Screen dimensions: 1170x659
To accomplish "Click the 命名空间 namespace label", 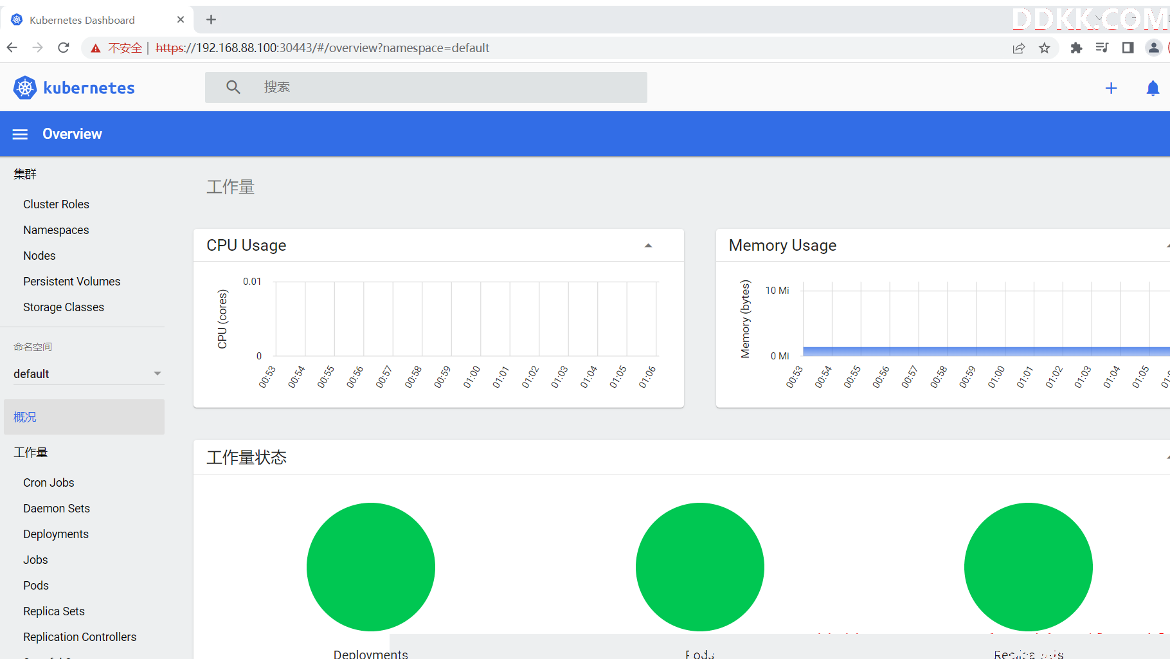I will (x=33, y=347).
